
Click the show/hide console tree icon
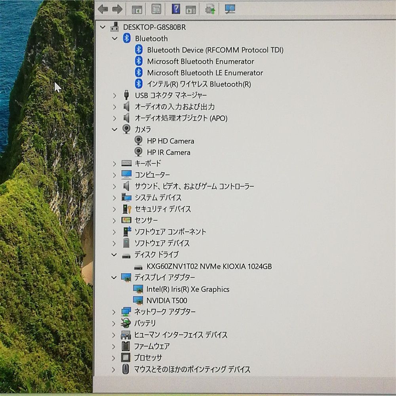(x=137, y=10)
